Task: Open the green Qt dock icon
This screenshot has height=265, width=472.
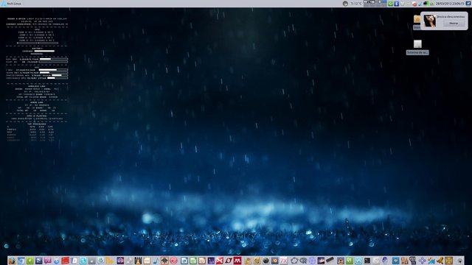Action: 349,261
